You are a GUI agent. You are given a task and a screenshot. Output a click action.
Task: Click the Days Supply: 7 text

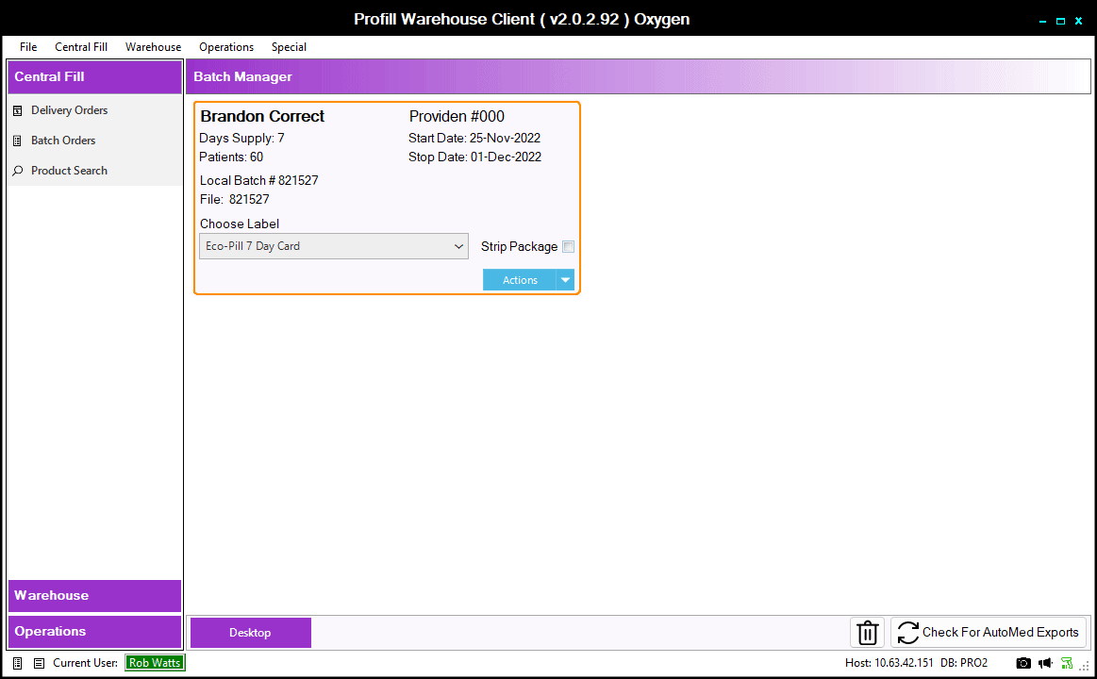pos(242,139)
